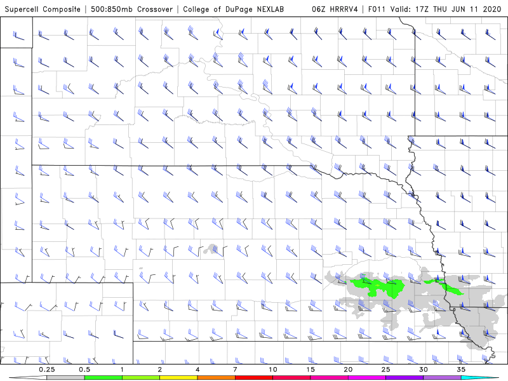Image resolution: width=508 pixels, height=381 pixels.
Task: Select the magenta 20–25 color bar segment
Action: pos(367,378)
